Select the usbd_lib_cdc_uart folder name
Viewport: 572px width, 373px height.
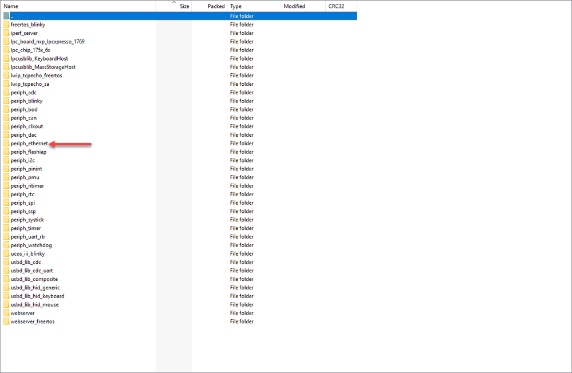click(31, 271)
